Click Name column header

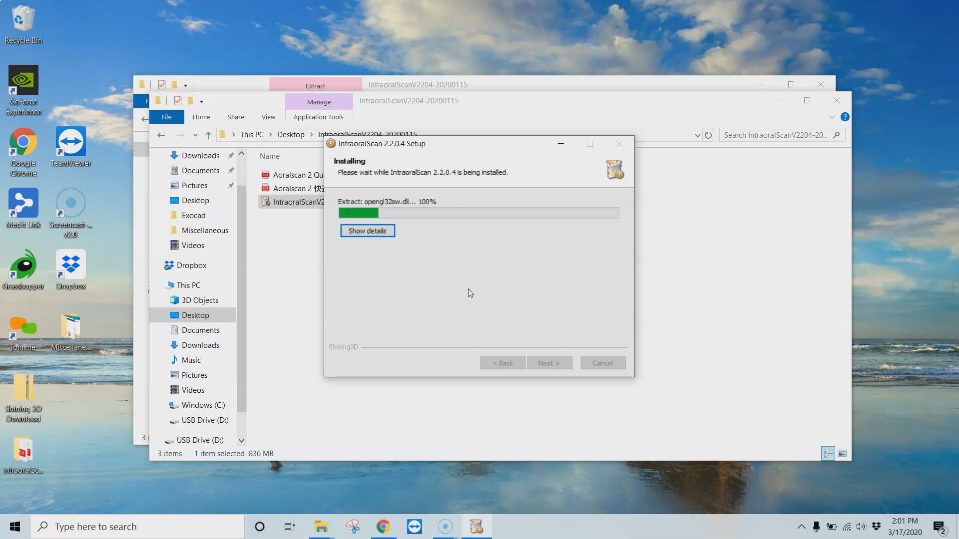pyautogui.click(x=270, y=156)
